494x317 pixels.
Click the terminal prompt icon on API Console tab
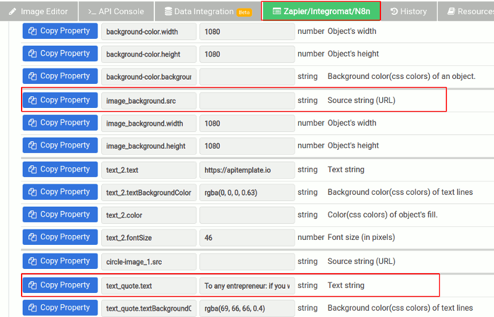coord(92,12)
